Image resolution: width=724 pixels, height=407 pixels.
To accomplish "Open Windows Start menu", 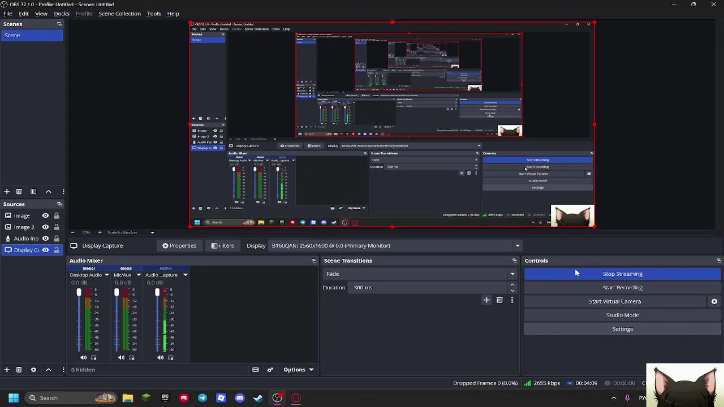I will point(14,398).
